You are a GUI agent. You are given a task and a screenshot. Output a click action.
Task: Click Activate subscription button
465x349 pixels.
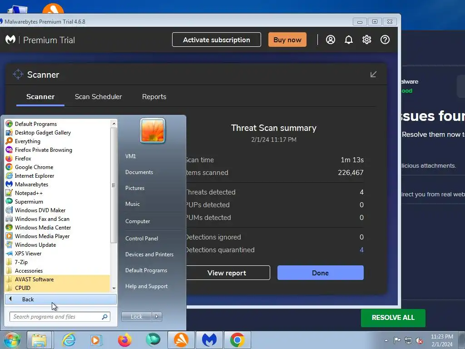click(x=217, y=40)
